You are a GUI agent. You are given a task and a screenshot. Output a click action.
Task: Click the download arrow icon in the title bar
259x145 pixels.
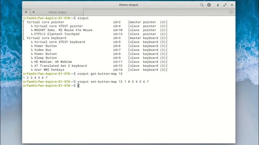coord(218,5)
